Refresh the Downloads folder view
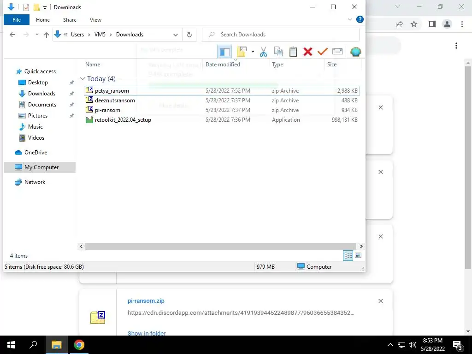 click(x=189, y=35)
